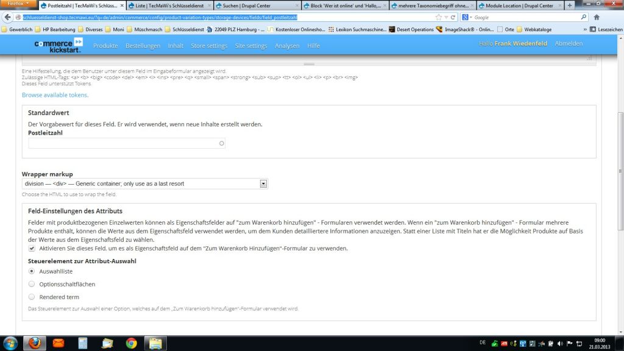Select the Optionsschaltflächen radio button
The width and height of the screenshot is (624, 351).
[x=32, y=284]
